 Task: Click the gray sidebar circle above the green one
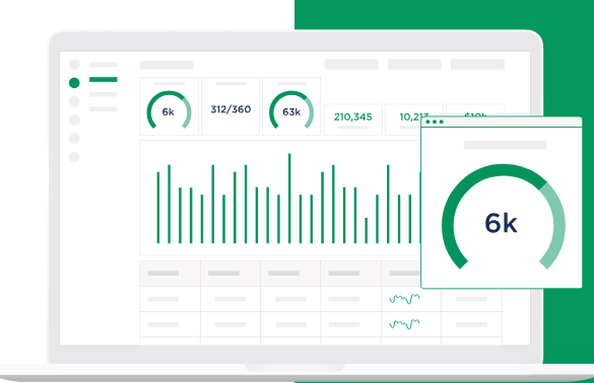(x=74, y=64)
